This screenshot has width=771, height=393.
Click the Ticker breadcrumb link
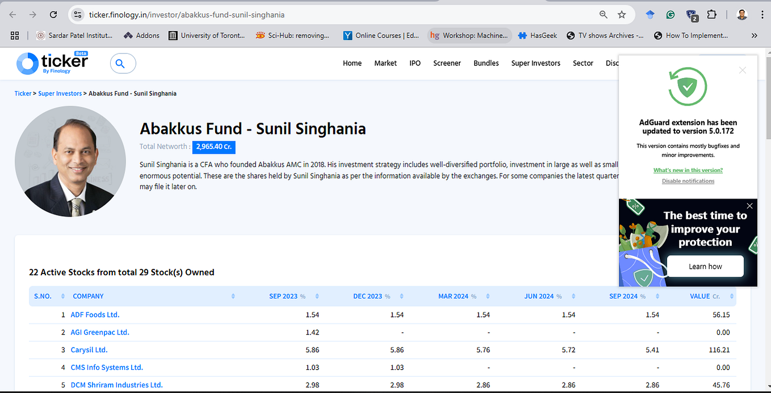point(23,94)
